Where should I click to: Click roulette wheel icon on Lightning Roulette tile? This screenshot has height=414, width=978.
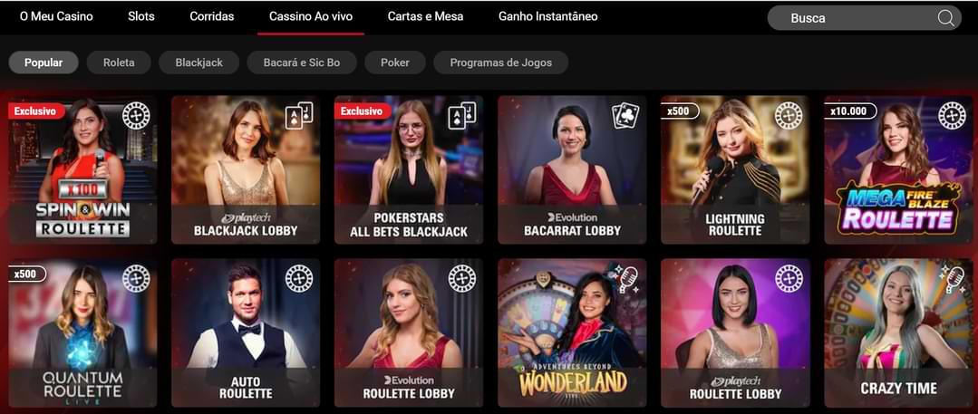[789, 115]
